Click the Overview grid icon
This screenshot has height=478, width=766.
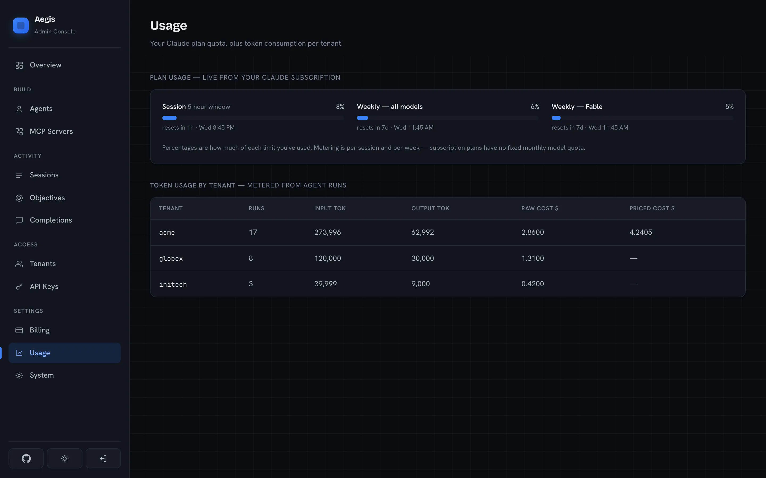tap(19, 65)
